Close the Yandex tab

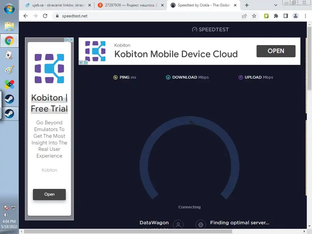(x=162, y=5)
